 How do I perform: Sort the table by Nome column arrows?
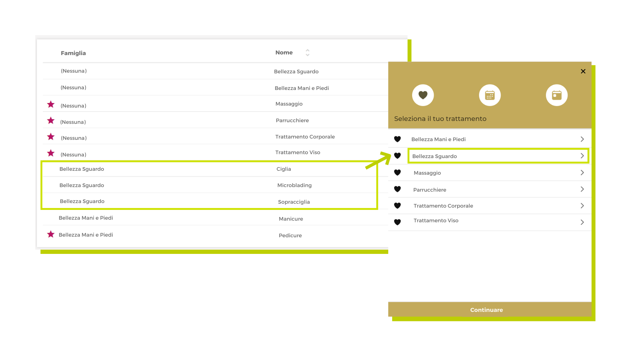(308, 53)
